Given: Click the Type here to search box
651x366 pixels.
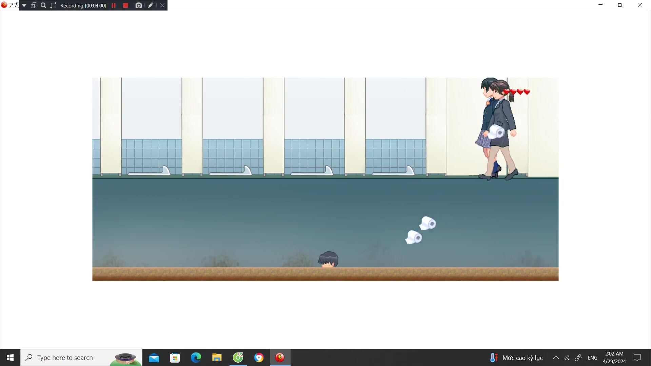Looking at the screenshot, I should (65, 358).
